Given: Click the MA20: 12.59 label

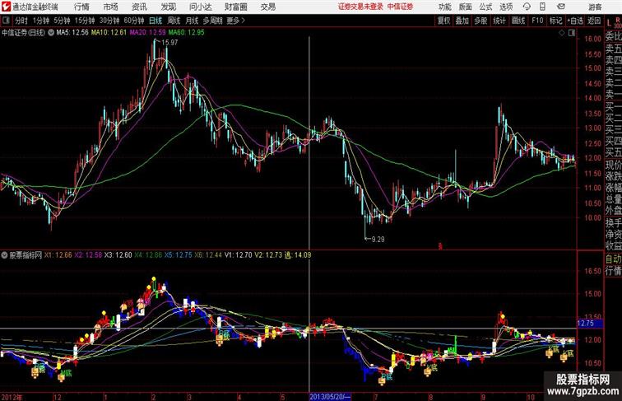Looking at the screenshot, I should pos(147,33).
